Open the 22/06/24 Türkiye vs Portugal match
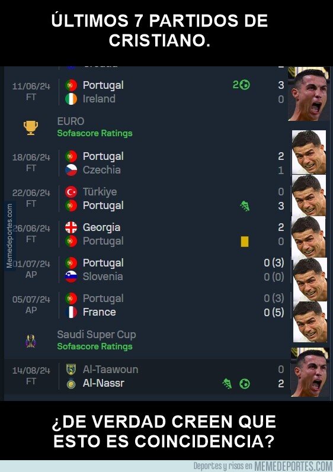This screenshot has width=333, height=472. coord(146,198)
